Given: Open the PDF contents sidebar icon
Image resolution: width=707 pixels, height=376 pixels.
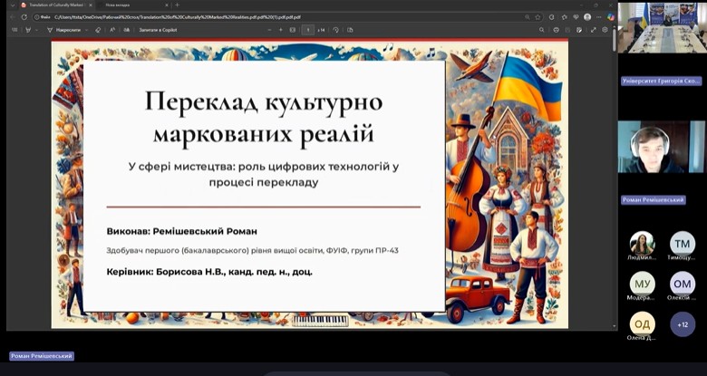Looking at the screenshot, I should pyautogui.click(x=15, y=30).
